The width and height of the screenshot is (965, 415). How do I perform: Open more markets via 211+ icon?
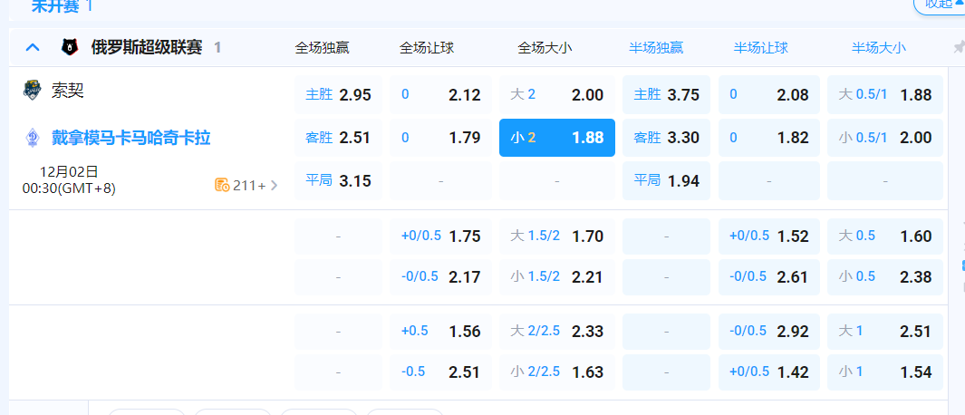coord(222,185)
